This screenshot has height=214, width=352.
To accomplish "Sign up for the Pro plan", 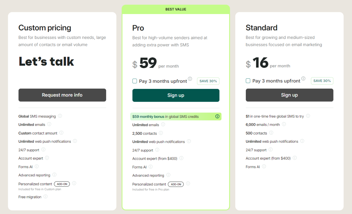I will [176, 95].
